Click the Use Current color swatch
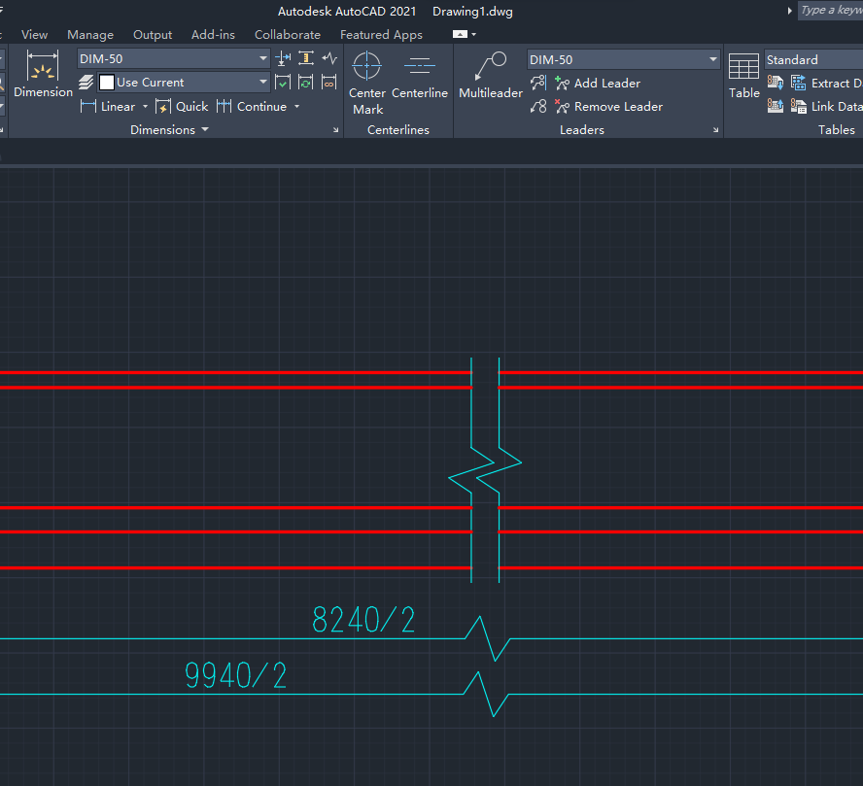Screen dimensions: 863x786 (106, 82)
